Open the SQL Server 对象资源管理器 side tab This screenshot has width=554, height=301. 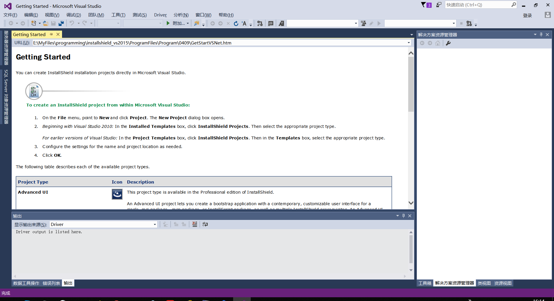[6, 97]
